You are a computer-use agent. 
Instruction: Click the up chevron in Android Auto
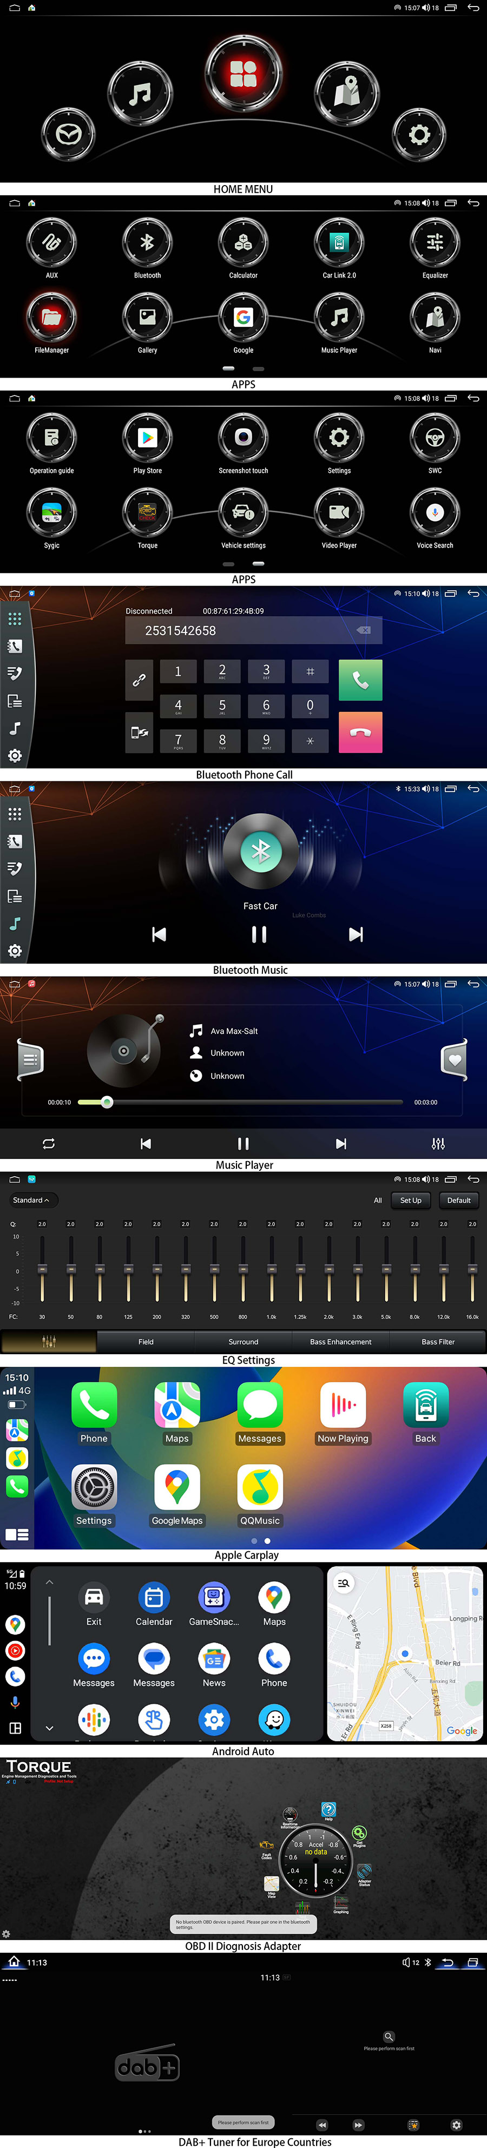(x=49, y=1582)
